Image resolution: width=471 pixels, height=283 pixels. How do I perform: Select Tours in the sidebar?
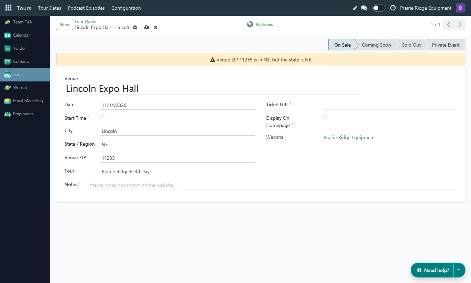(25, 75)
